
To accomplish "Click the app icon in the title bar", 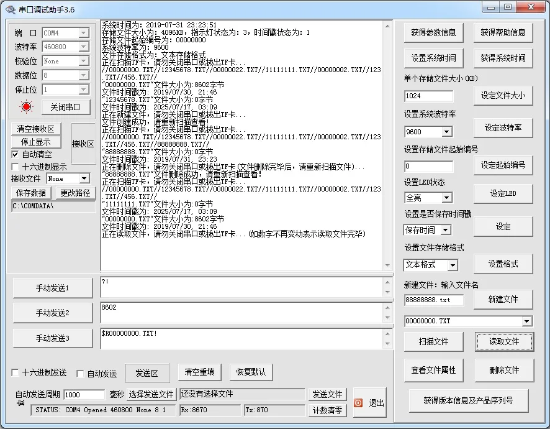I will (x=10, y=9).
